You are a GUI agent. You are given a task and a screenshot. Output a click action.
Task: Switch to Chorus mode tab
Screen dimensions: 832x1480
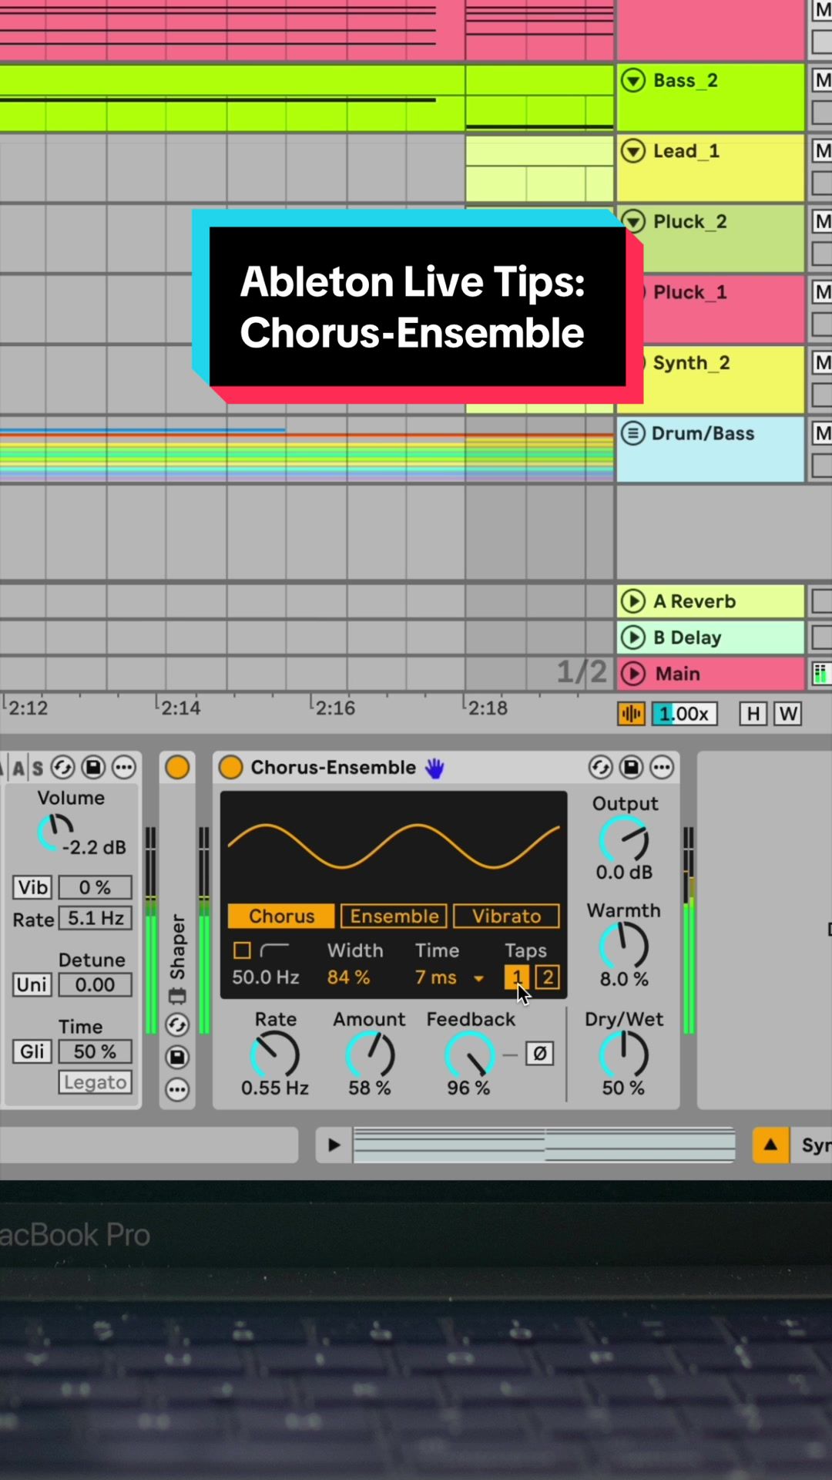[281, 916]
